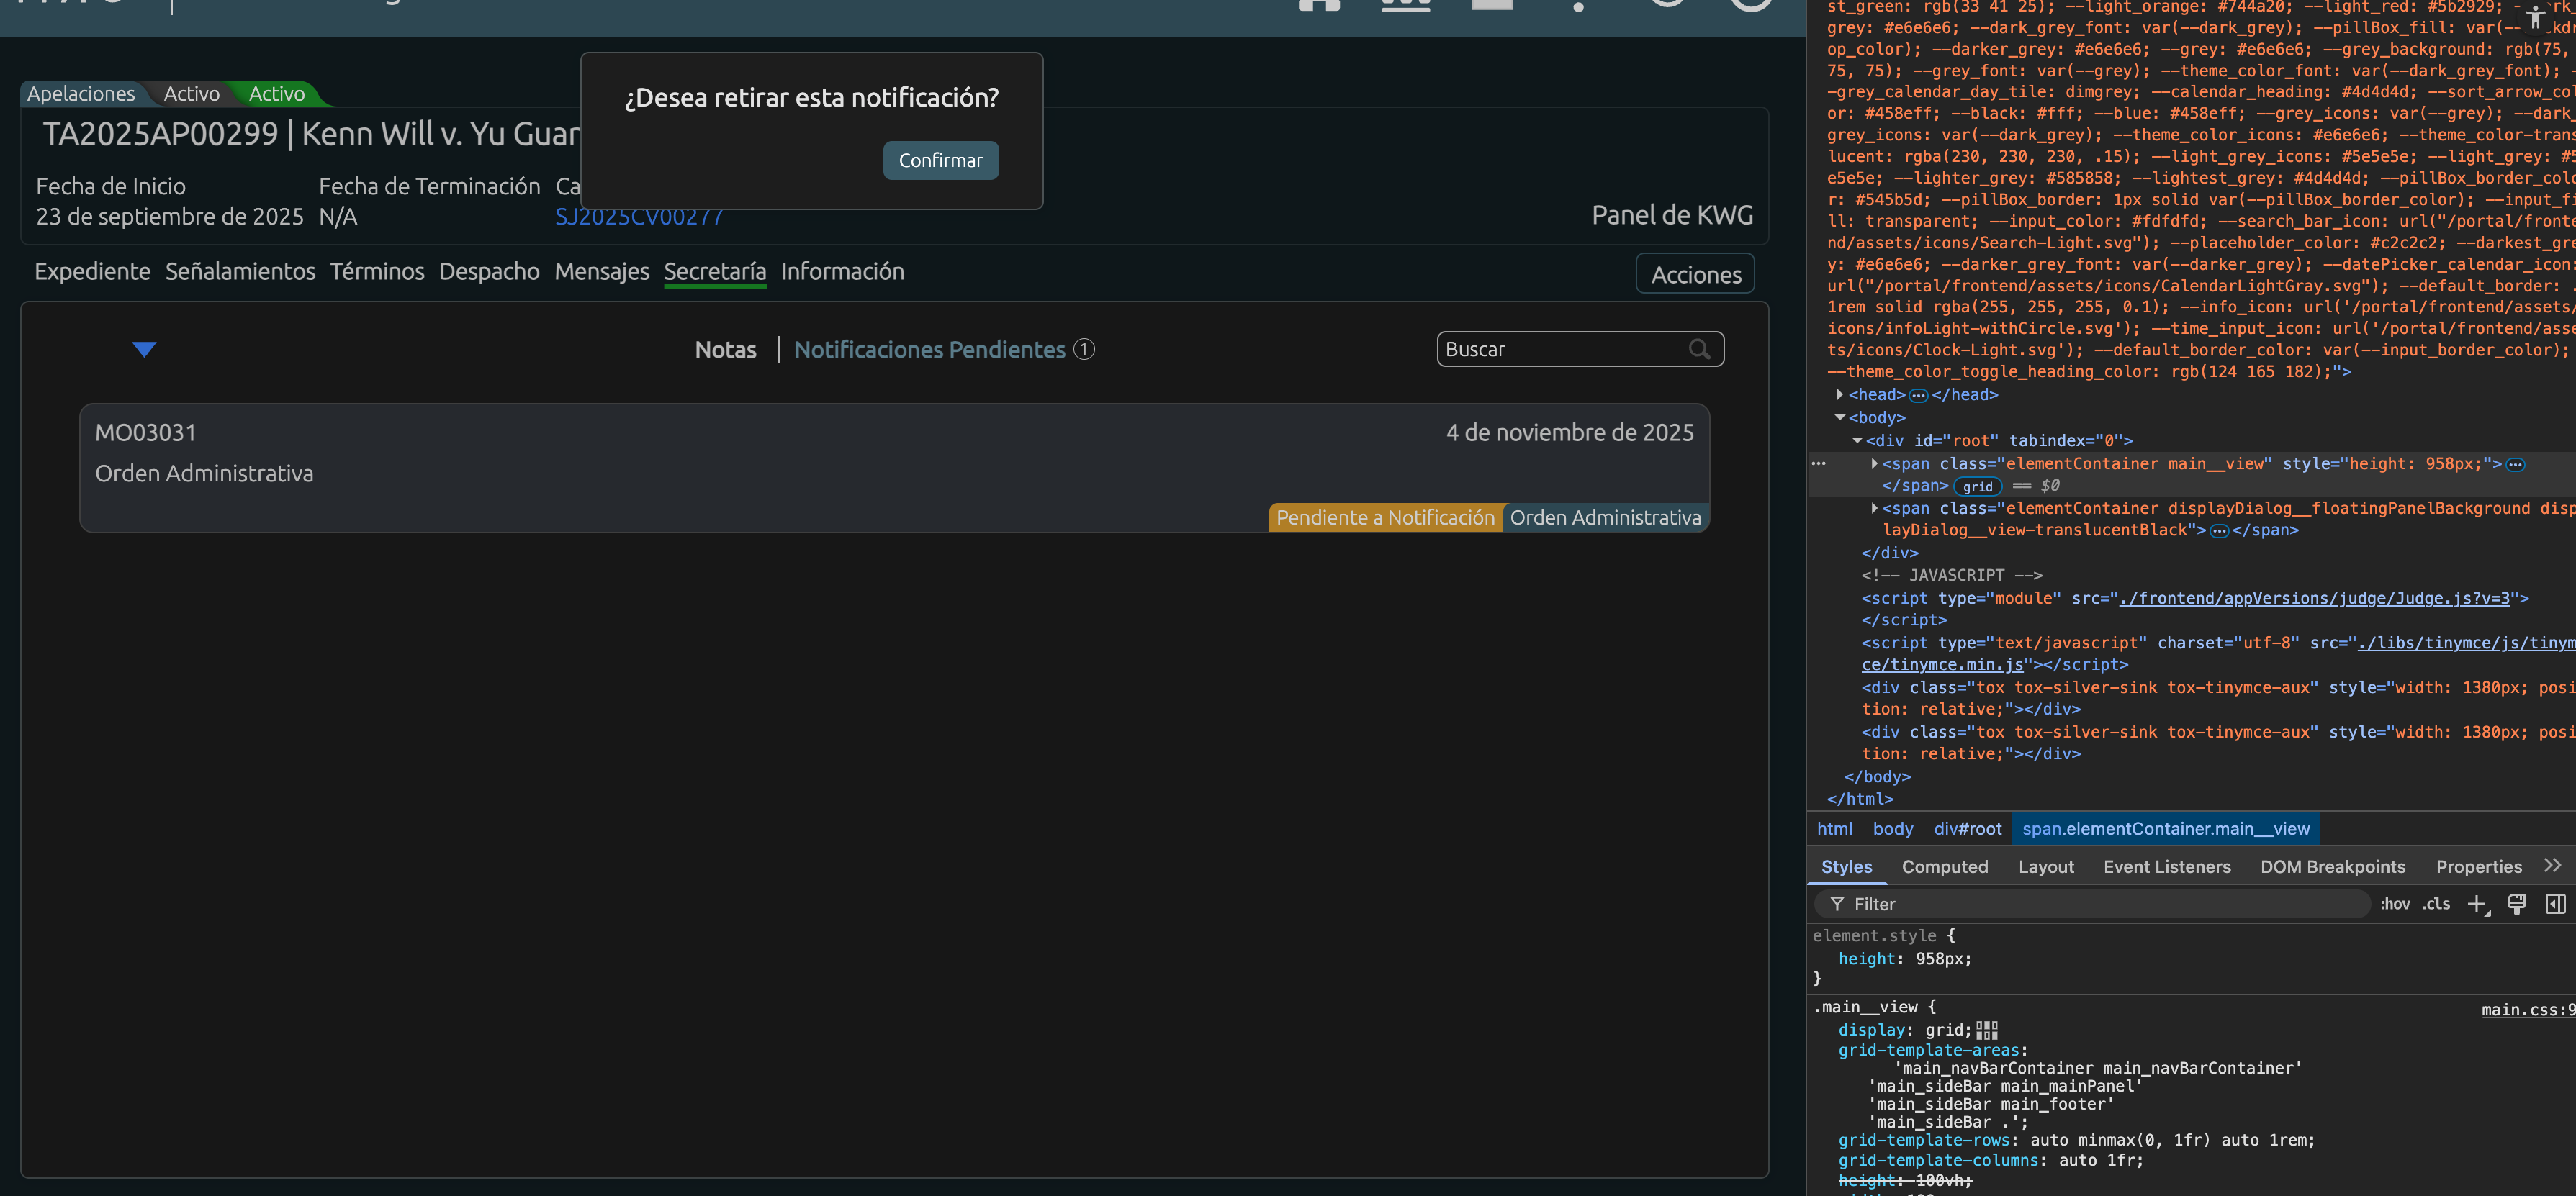Click the three-dots gutter icon beside main__view
Image resolution: width=2576 pixels, height=1196 pixels.
pyautogui.click(x=1818, y=463)
